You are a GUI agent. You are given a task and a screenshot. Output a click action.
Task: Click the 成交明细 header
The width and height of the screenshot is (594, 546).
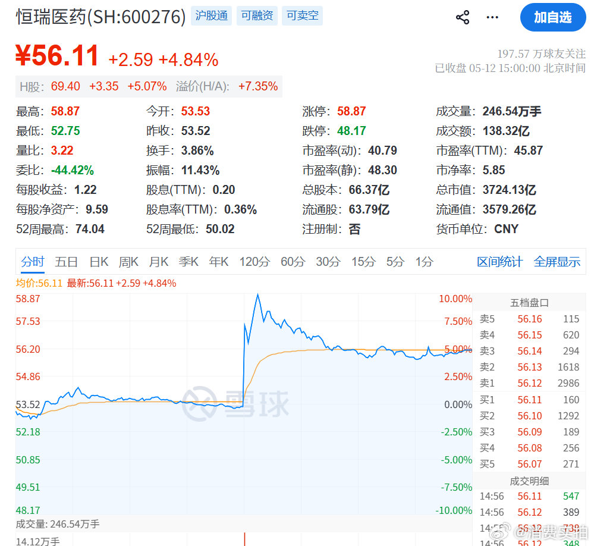[529, 481]
